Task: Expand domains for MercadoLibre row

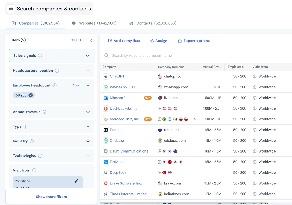Action: pyautogui.click(x=160, y=119)
